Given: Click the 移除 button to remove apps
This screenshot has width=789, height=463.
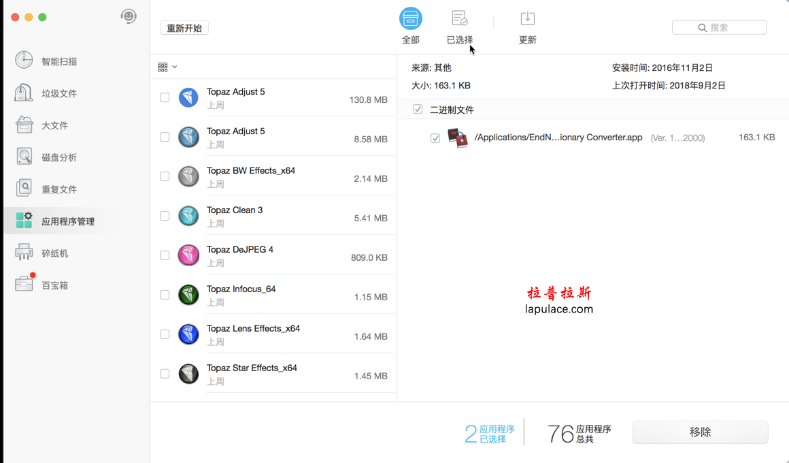Looking at the screenshot, I should (700, 432).
